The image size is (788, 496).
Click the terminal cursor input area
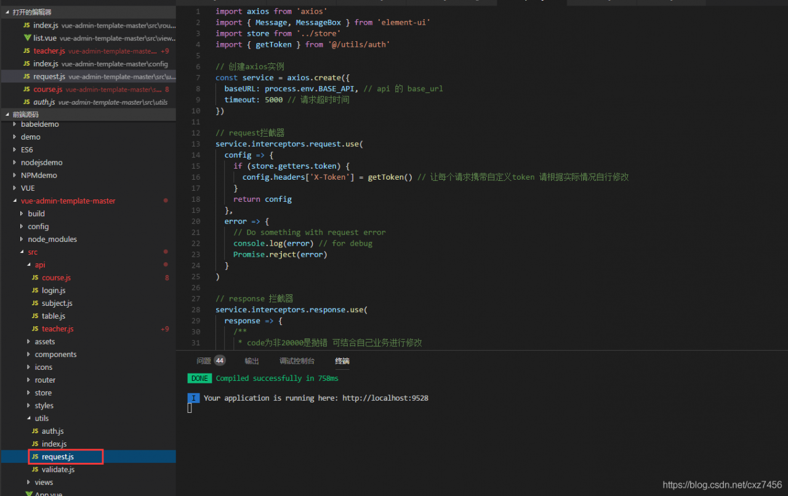pyautogui.click(x=190, y=408)
